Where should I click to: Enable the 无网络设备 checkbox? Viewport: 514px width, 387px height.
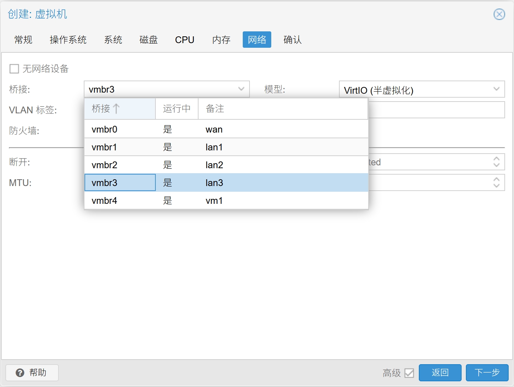14,69
